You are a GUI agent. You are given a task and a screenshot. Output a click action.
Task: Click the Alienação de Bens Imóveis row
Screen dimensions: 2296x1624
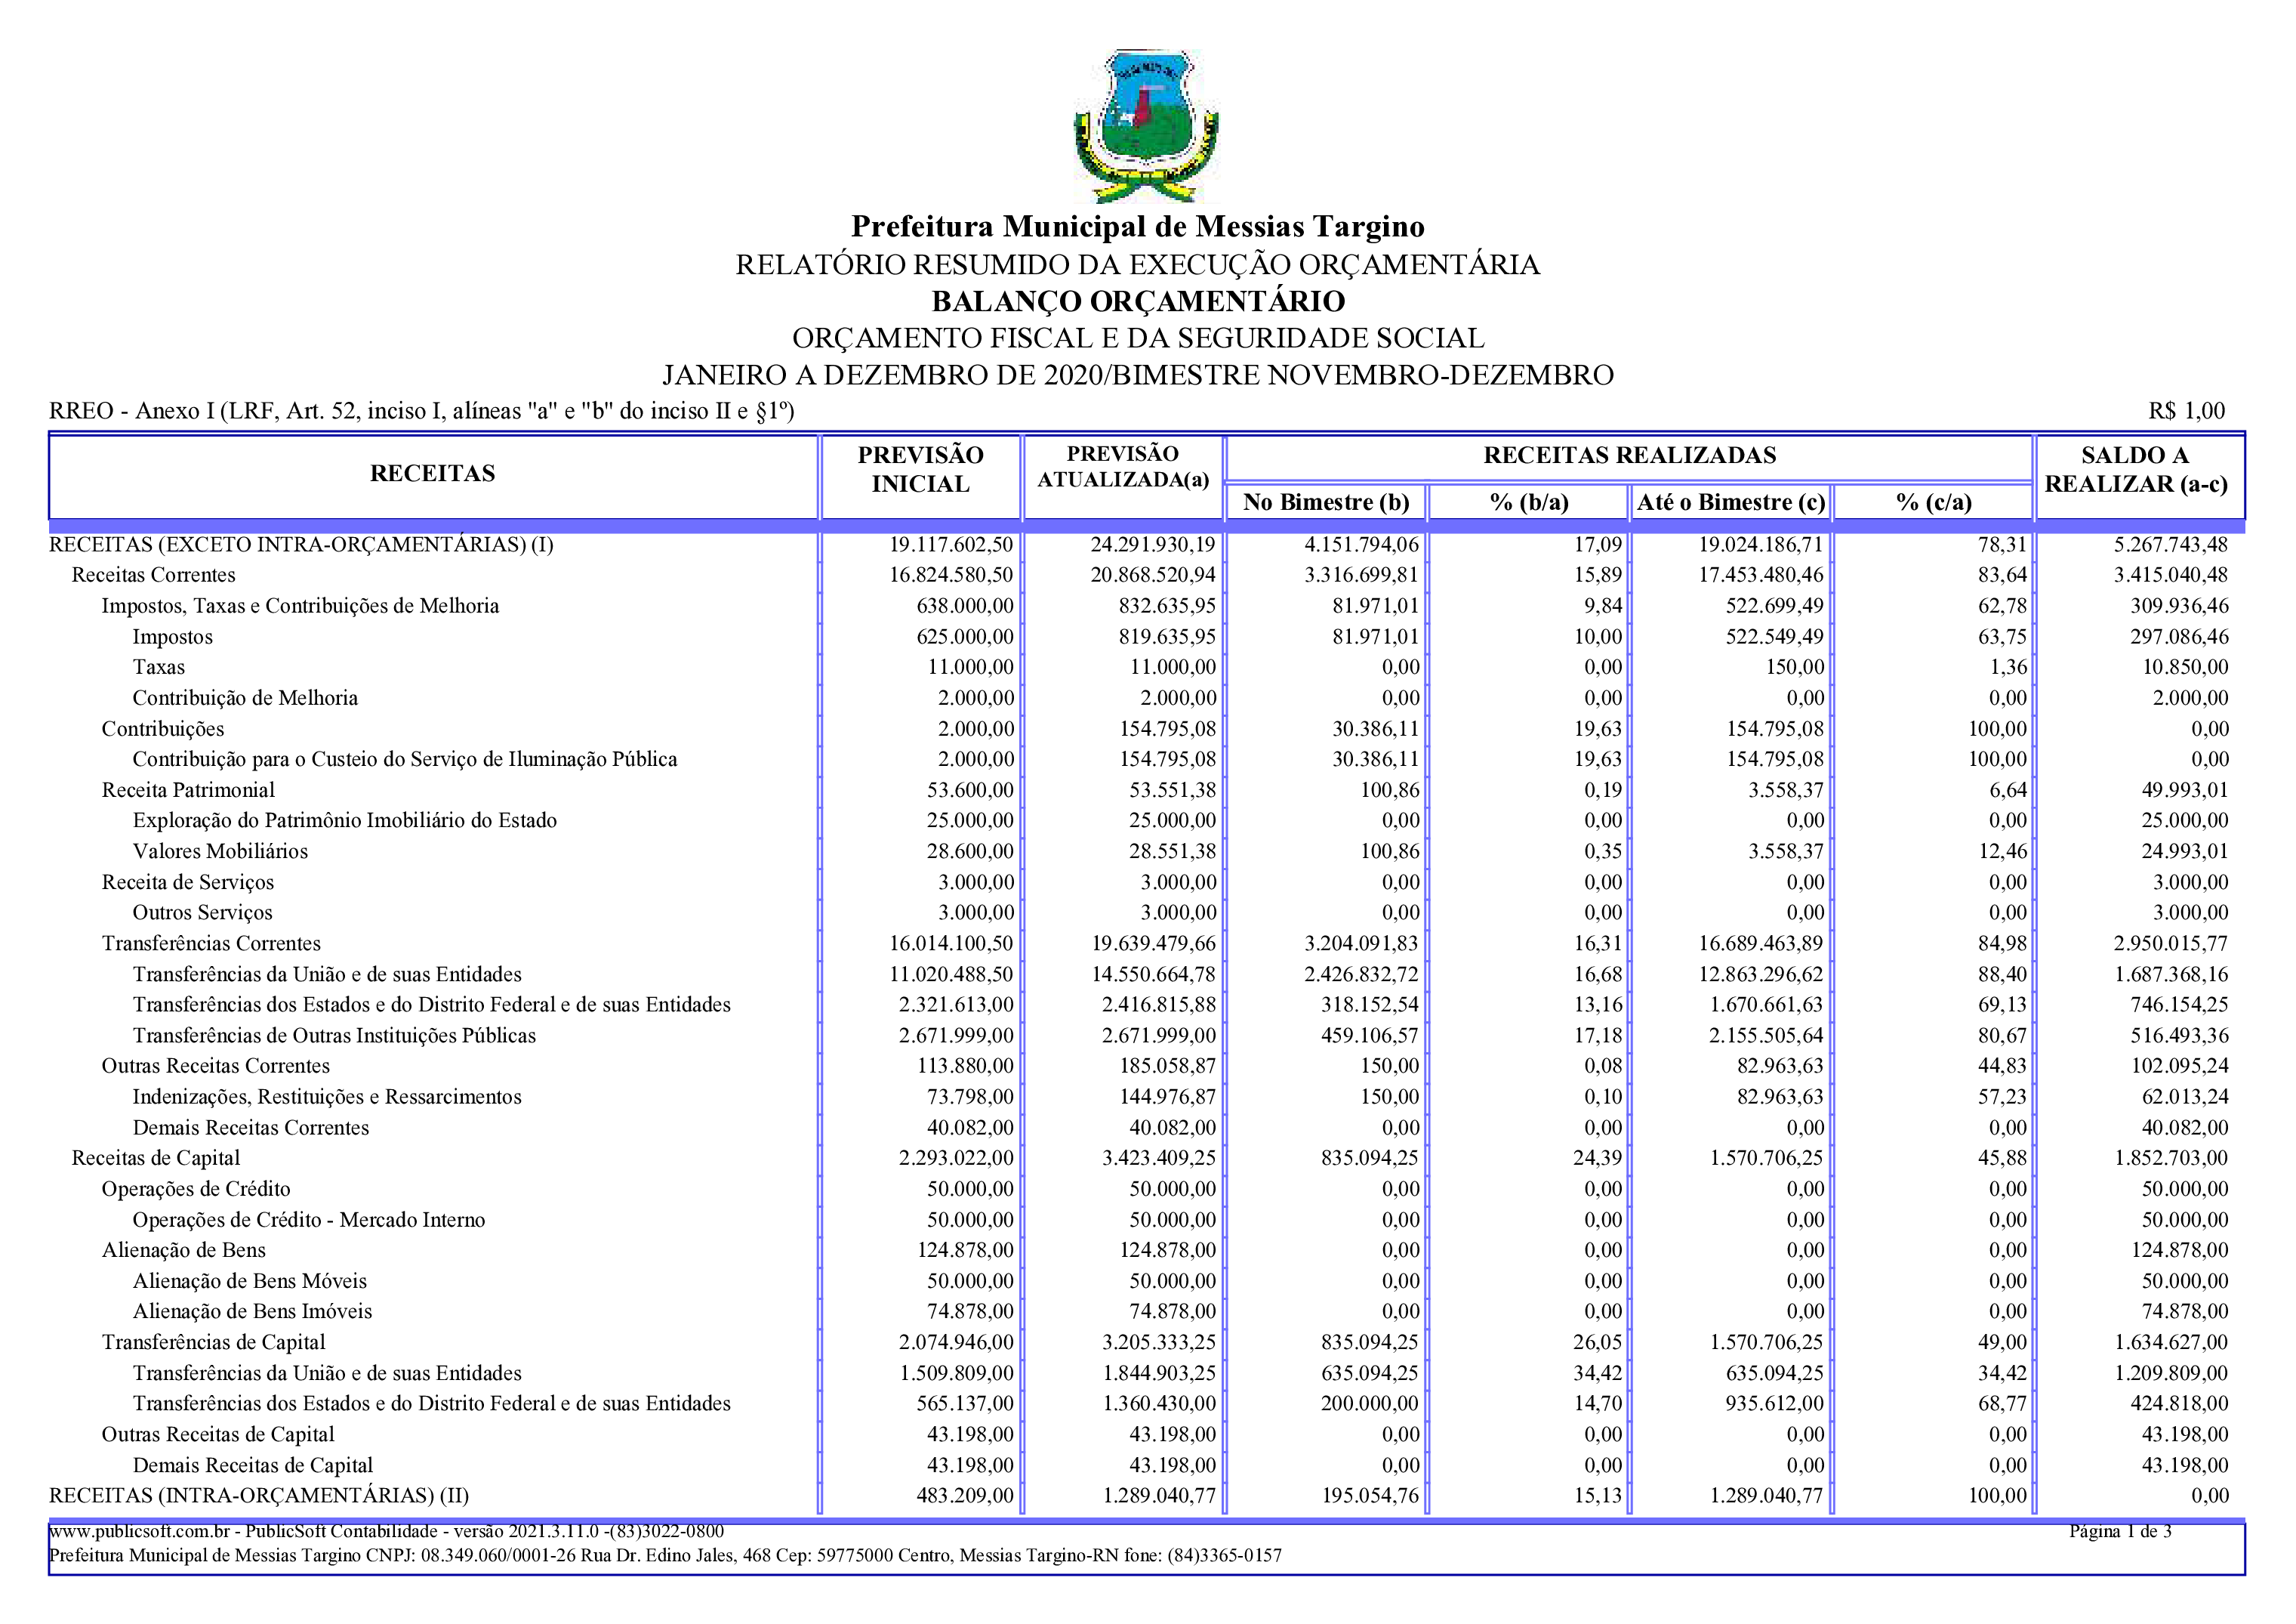pyautogui.click(x=252, y=1312)
